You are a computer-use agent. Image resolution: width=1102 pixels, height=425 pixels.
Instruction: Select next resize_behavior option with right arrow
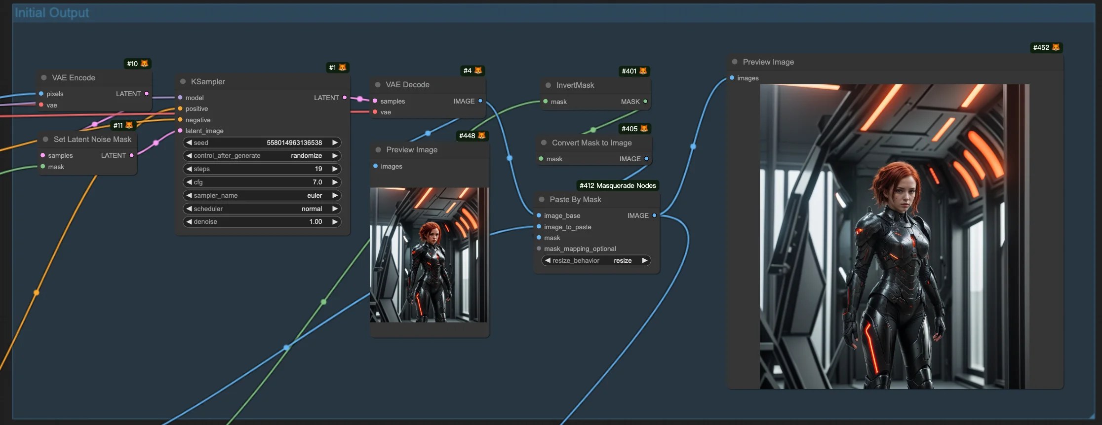(644, 260)
